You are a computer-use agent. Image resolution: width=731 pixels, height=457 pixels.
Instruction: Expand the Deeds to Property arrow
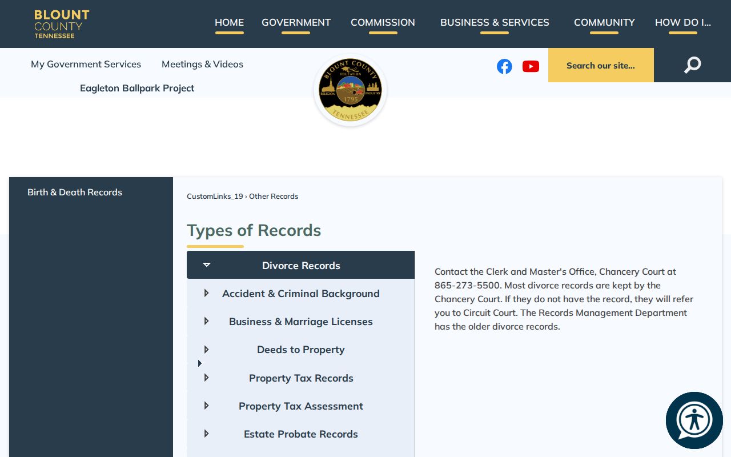point(207,349)
